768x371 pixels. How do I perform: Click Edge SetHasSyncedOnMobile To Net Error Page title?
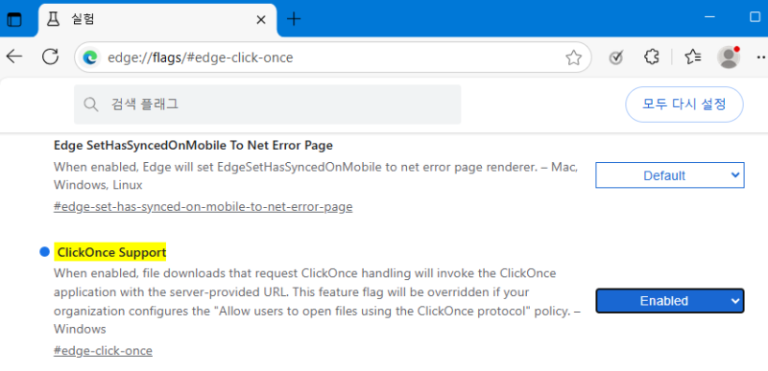(x=193, y=145)
